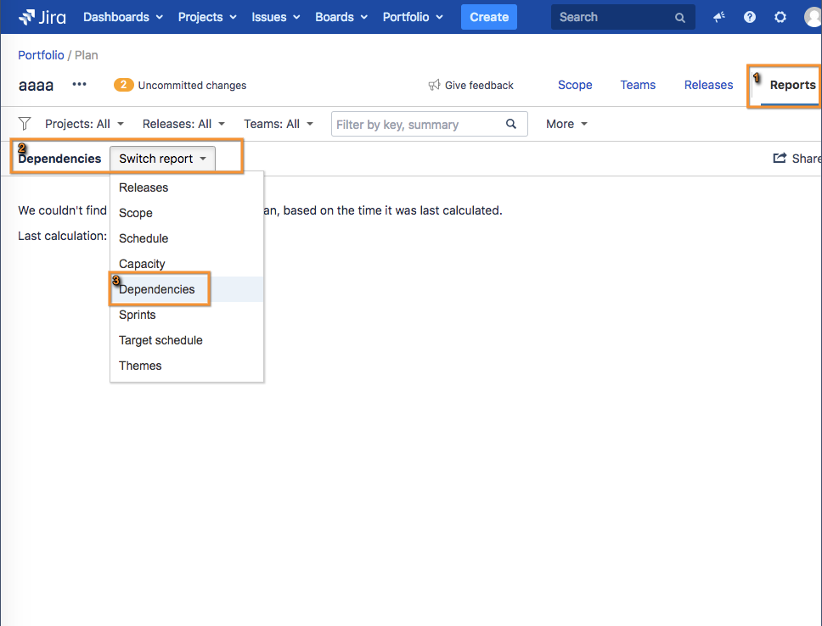Select Target schedule report option
The width and height of the screenshot is (822, 626).
tap(187, 340)
